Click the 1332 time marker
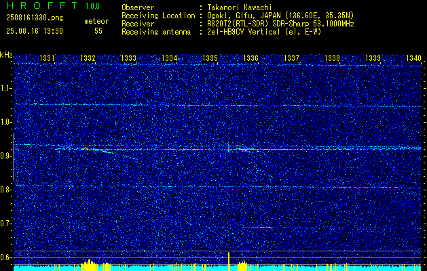 click(x=88, y=58)
